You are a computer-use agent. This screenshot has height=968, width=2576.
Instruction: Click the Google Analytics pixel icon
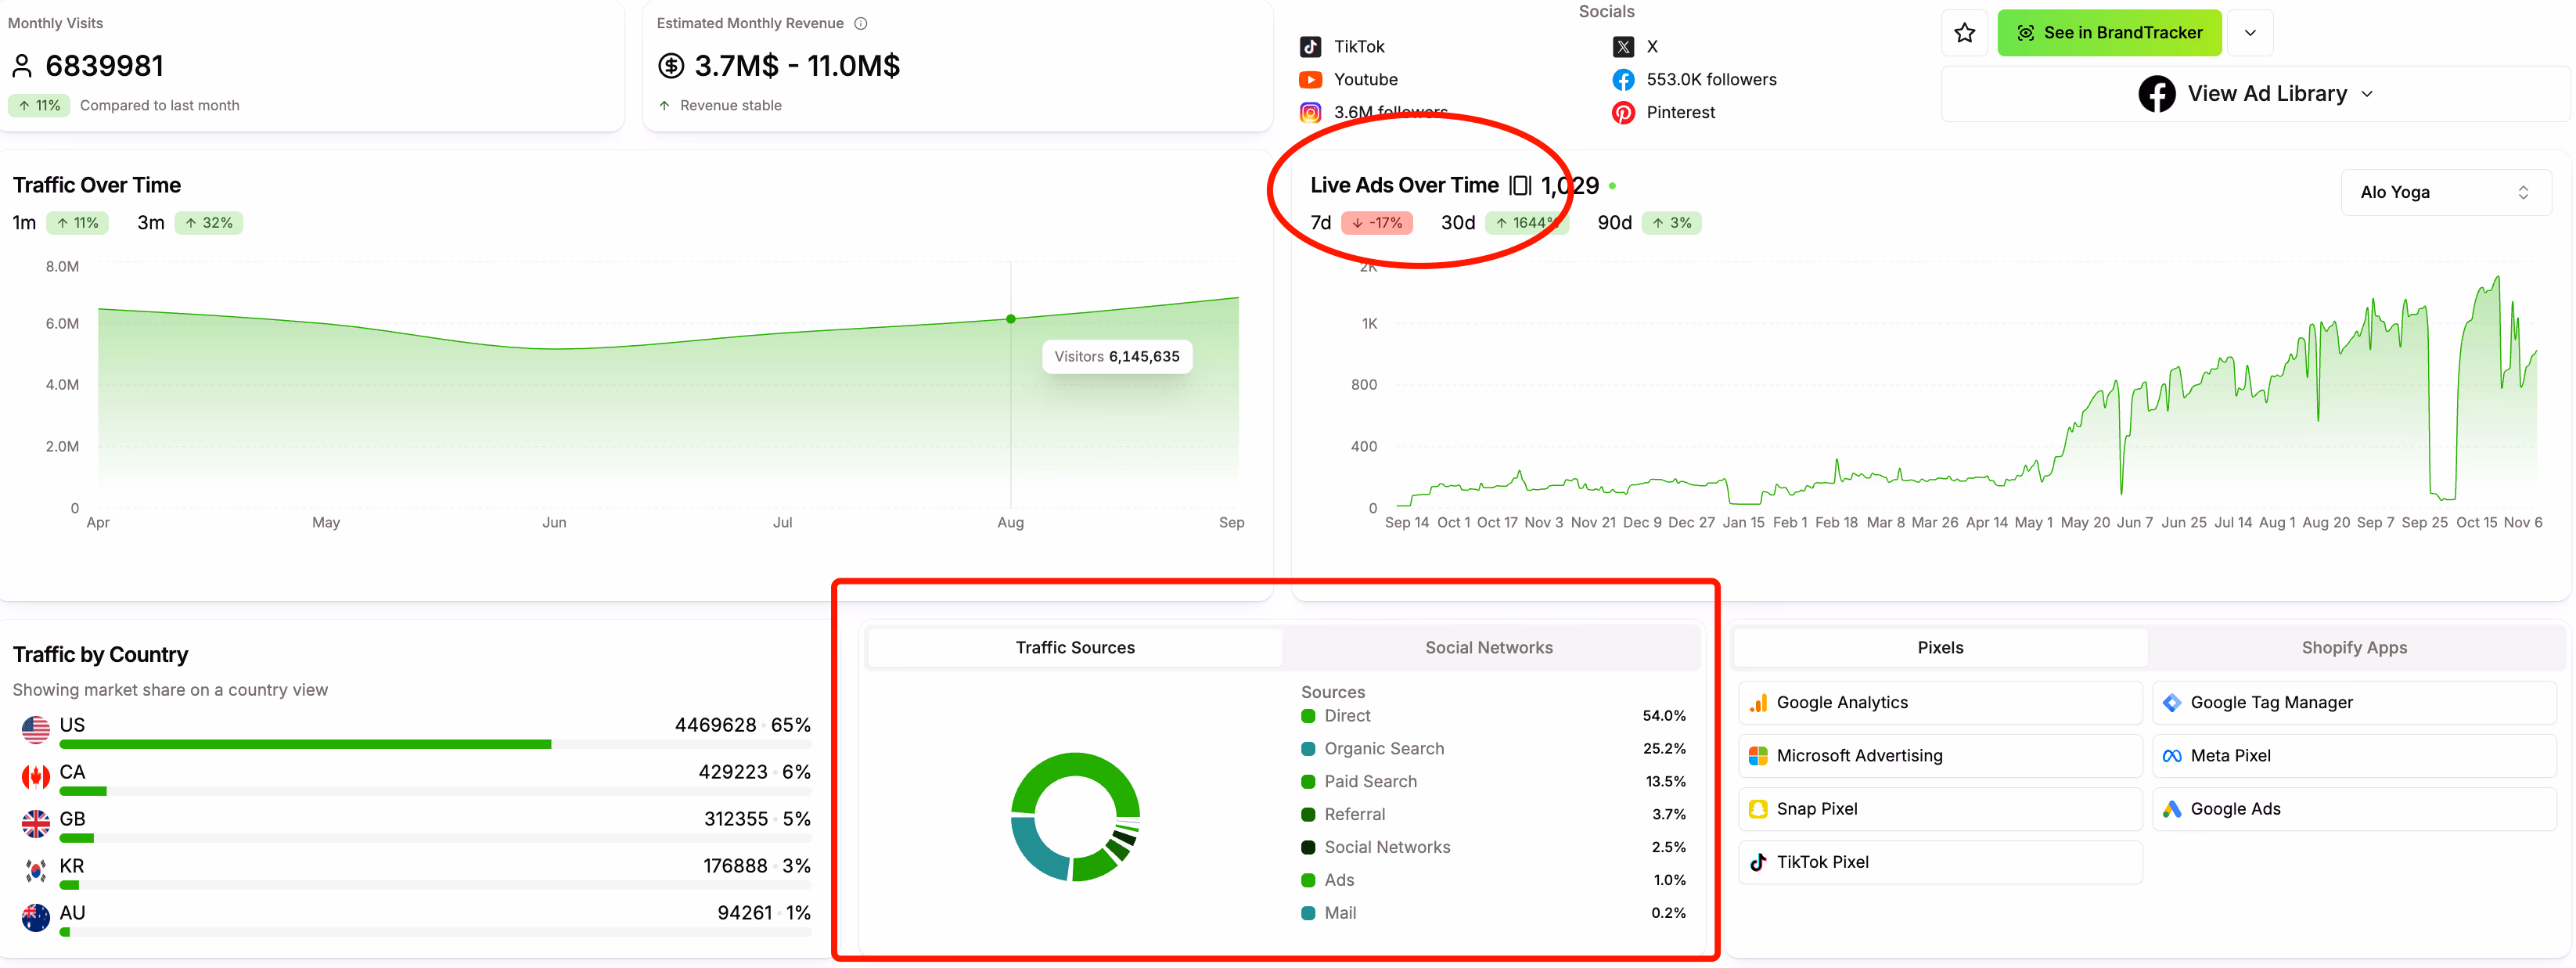click(1759, 702)
